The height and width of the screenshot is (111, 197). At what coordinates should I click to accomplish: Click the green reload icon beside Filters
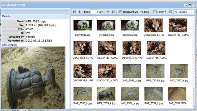(x=170, y=12)
